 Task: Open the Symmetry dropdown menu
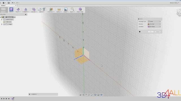pos(26,12)
